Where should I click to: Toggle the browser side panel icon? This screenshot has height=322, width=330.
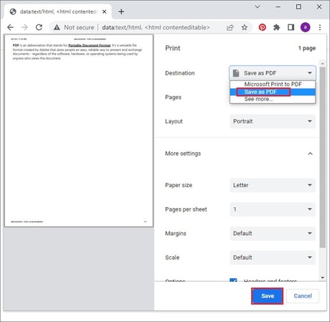[291, 27]
